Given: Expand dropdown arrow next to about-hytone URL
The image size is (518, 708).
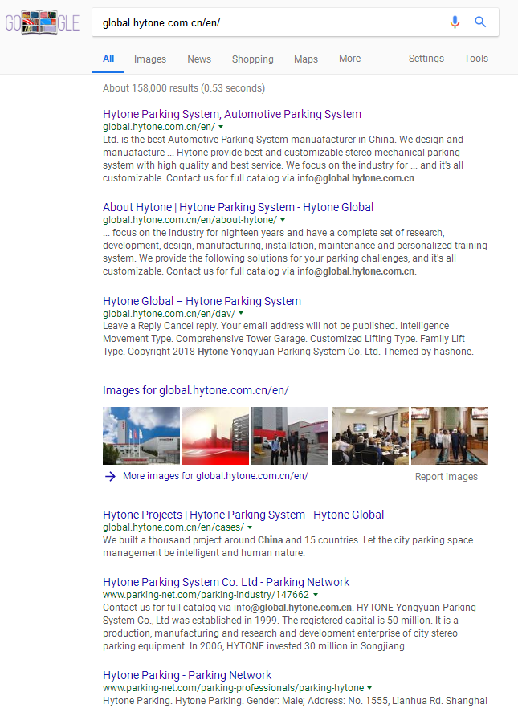Looking at the screenshot, I should (283, 220).
